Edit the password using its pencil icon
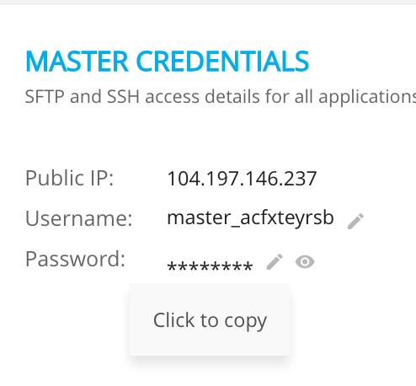 click(275, 262)
